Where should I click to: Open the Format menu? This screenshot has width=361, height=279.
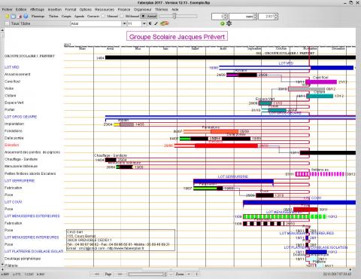pyautogui.click(x=71, y=9)
